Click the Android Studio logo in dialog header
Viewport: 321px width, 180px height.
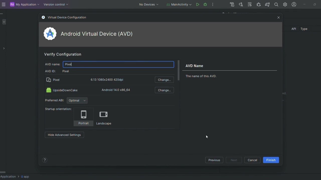pyautogui.click(x=50, y=34)
